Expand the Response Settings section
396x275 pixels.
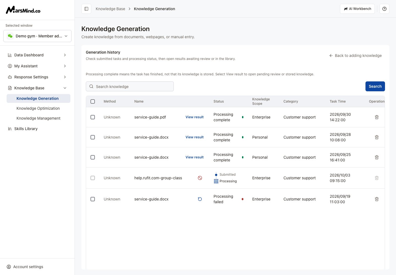point(37,77)
